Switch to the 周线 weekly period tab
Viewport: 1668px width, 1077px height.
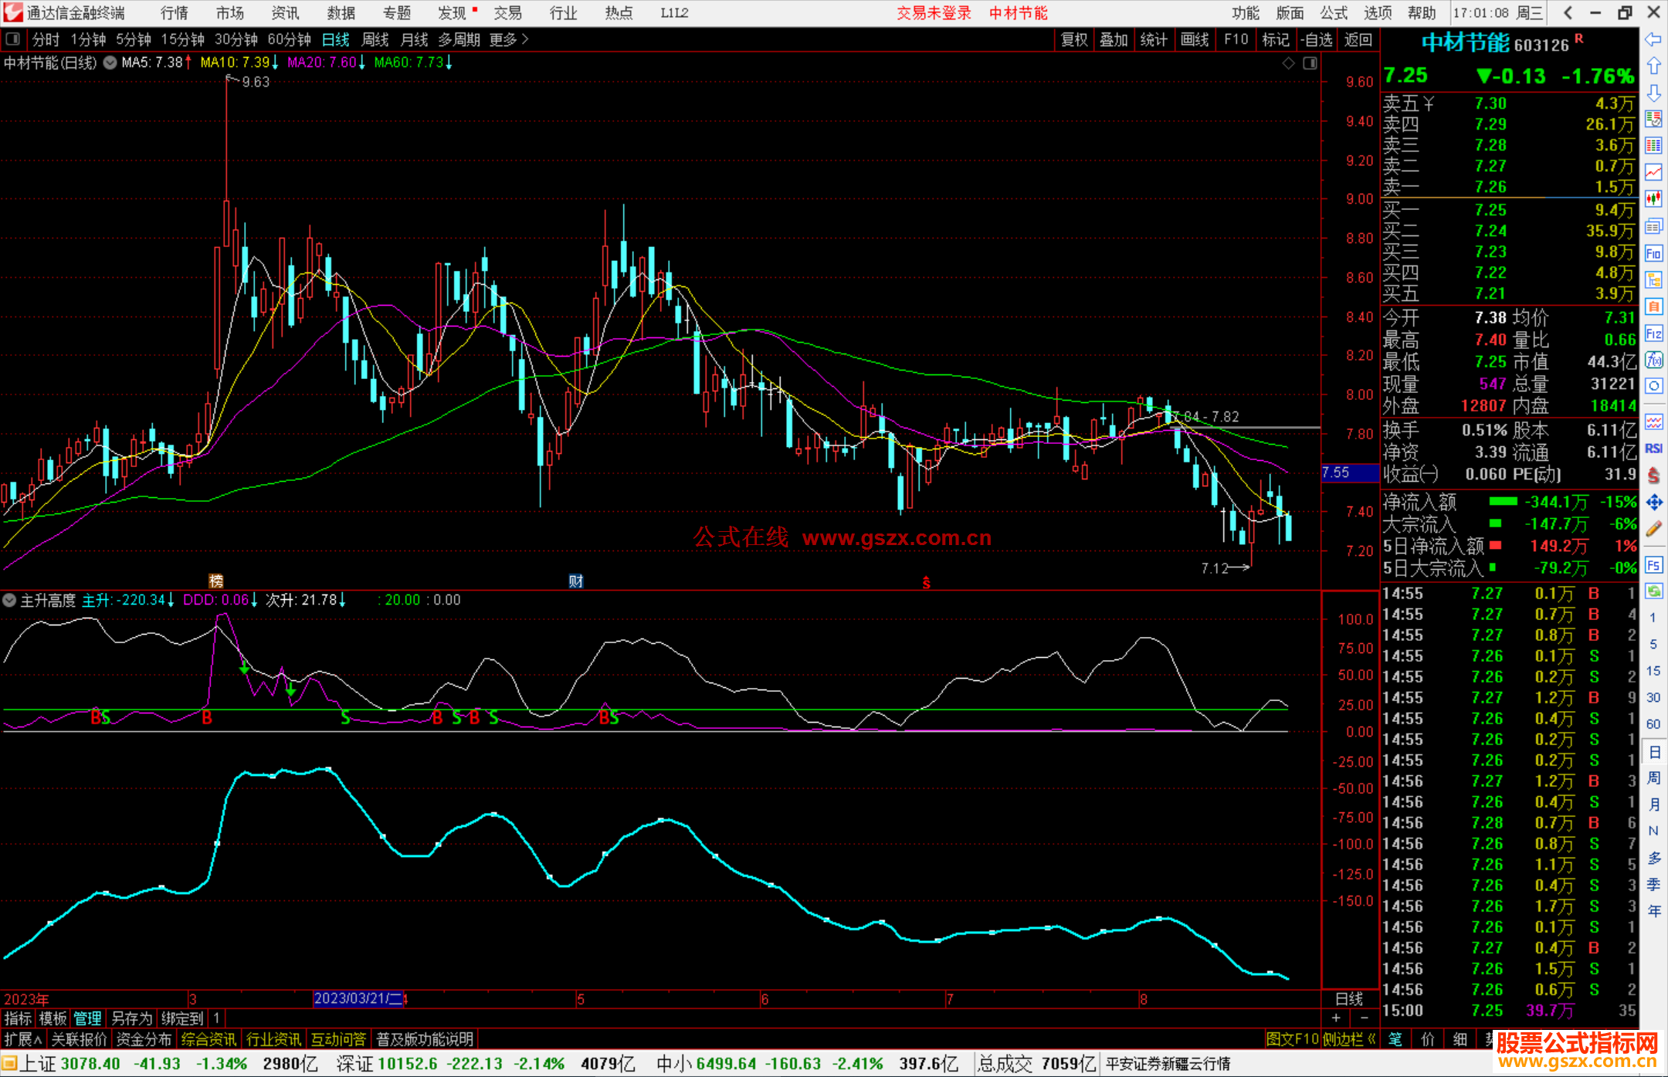(375, 39)
